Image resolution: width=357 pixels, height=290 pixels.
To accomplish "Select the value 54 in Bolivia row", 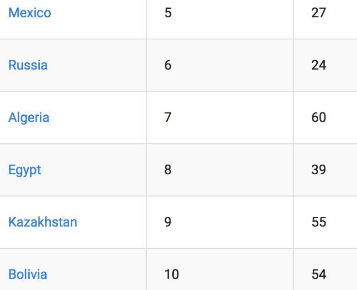I will coord(319,274).
